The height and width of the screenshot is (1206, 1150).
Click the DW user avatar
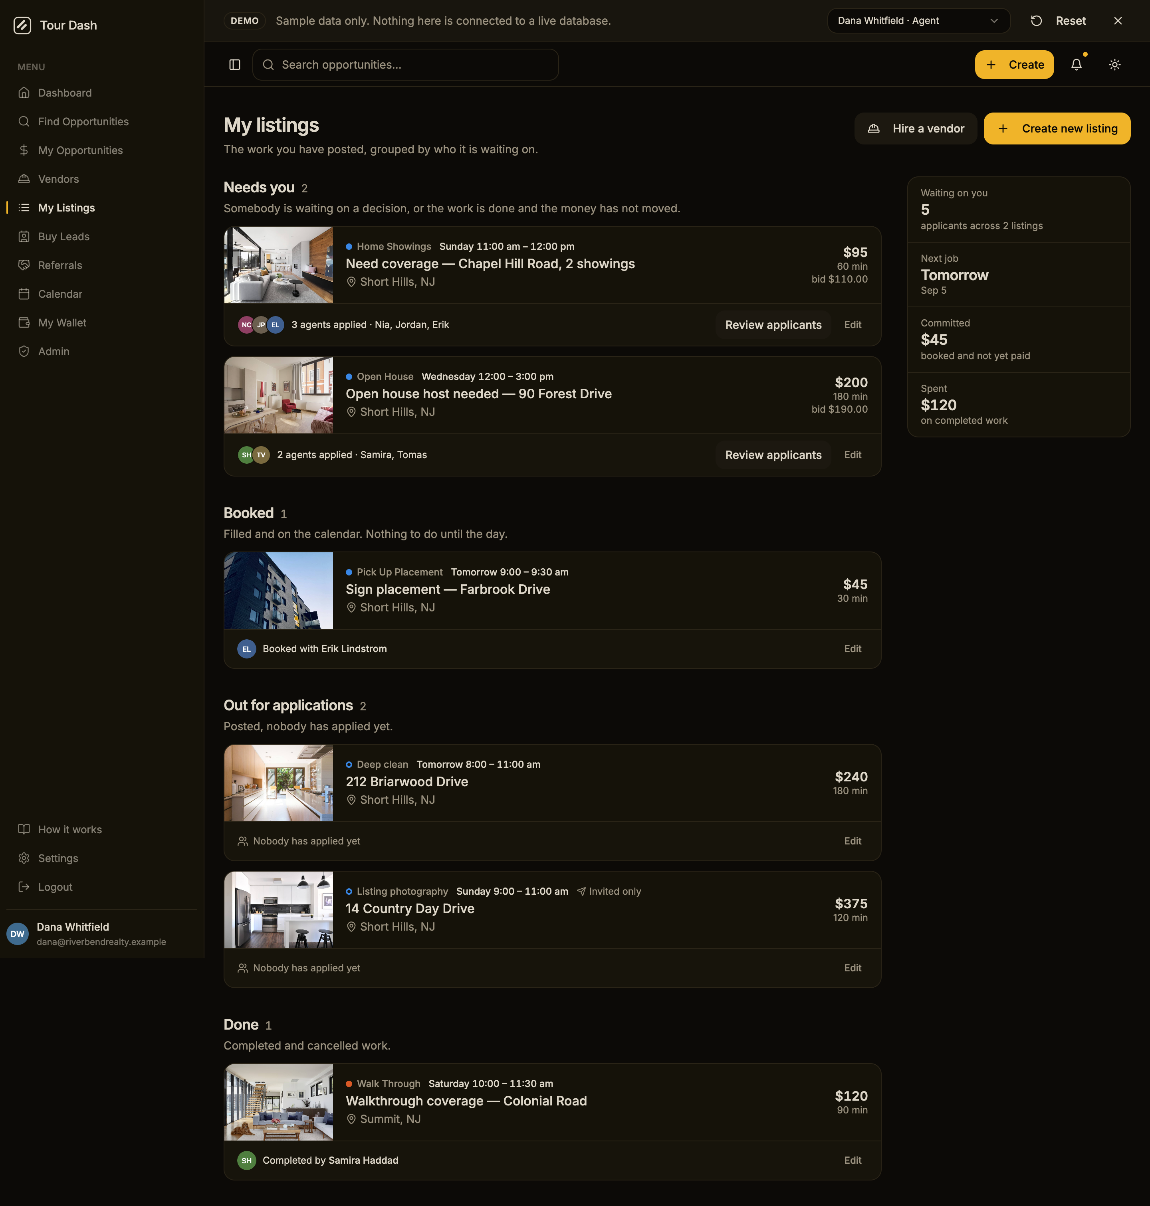pos(18,934)
